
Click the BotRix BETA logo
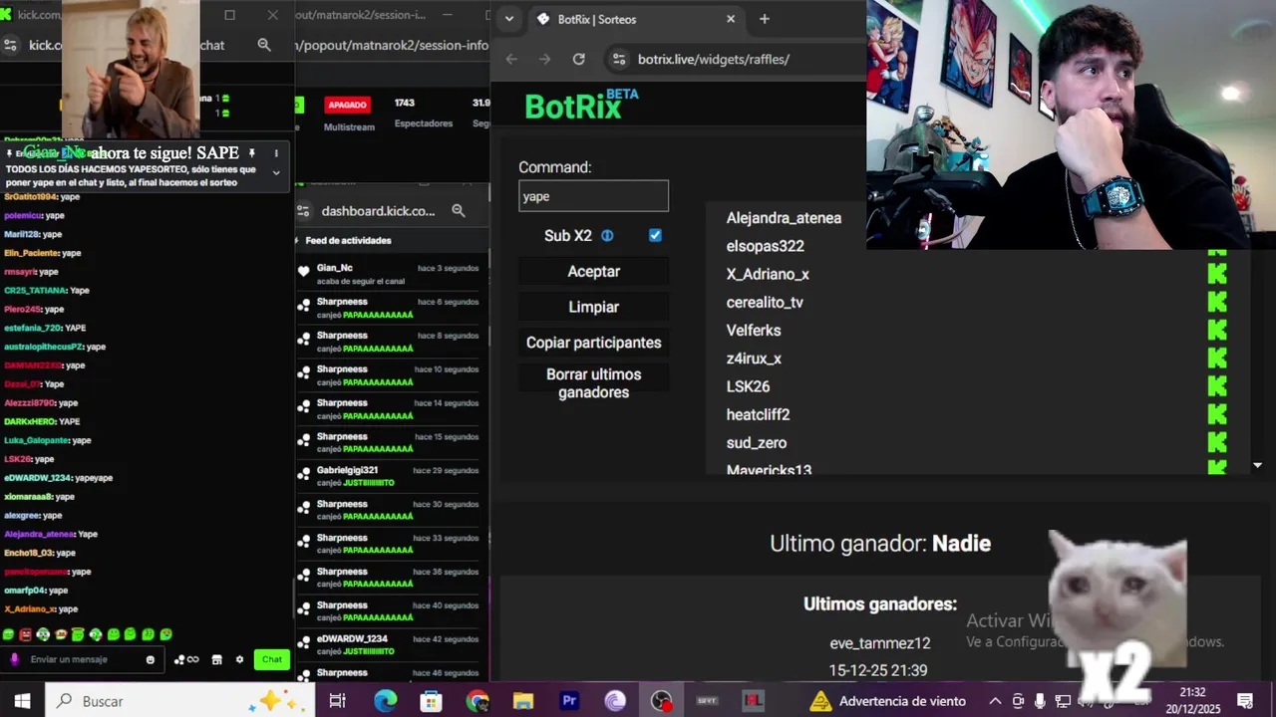[582, 104]
